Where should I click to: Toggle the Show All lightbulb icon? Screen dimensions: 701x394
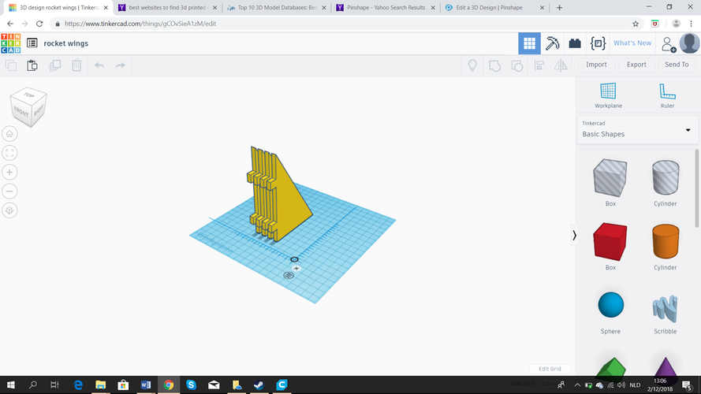[472, 65]
